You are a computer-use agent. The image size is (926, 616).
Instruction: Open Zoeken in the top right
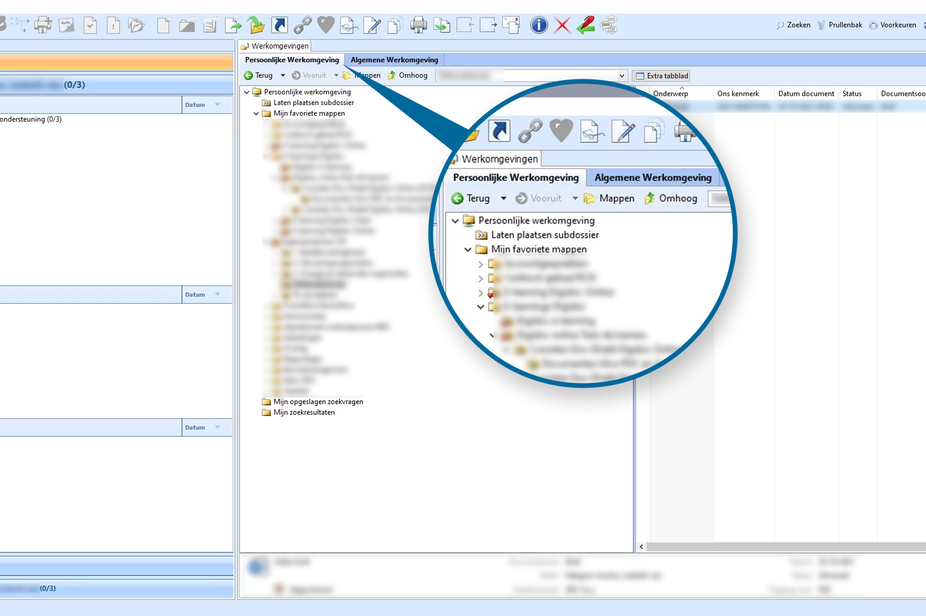(794, 25)
